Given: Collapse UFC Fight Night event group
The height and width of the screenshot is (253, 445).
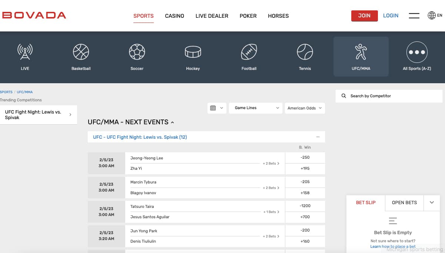Looking at the screenshot, I should pos(318,137).
